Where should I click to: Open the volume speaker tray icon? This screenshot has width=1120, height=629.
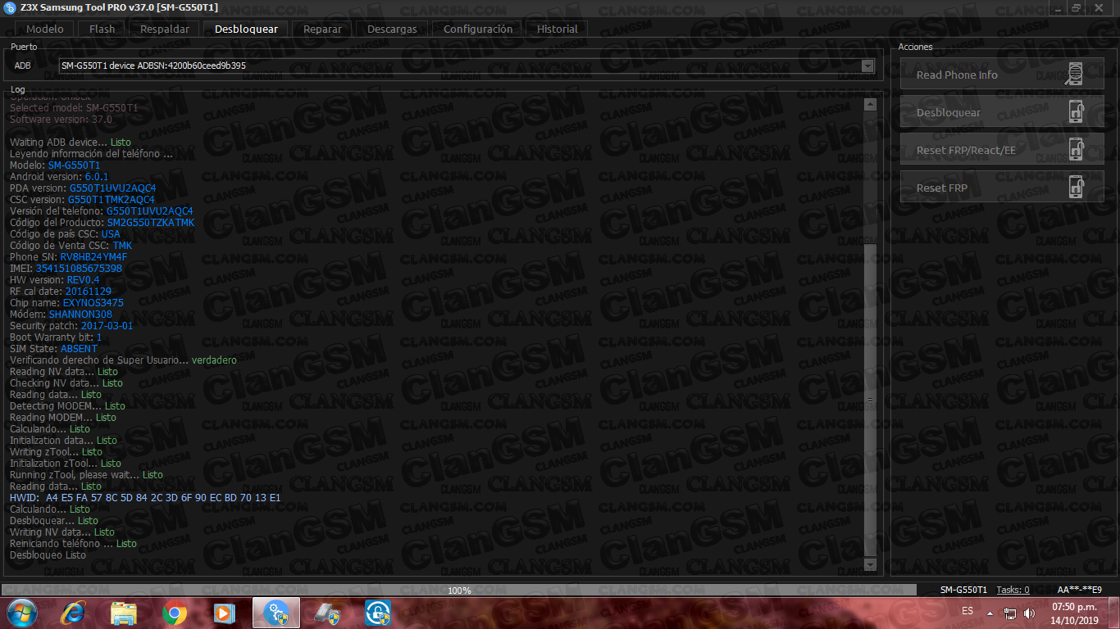(1029, 613)
